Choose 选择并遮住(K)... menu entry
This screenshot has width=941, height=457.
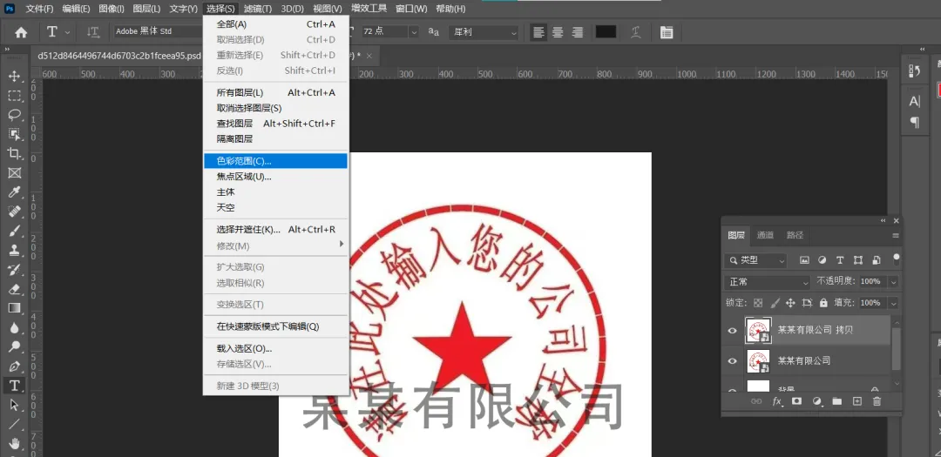tap(276, 229)
